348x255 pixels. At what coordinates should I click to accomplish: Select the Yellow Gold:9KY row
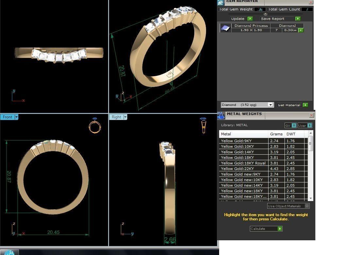pos(263,141)
